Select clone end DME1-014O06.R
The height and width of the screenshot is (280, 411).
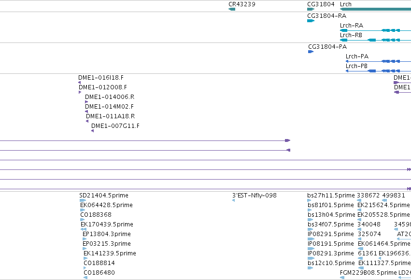[110, 97]
